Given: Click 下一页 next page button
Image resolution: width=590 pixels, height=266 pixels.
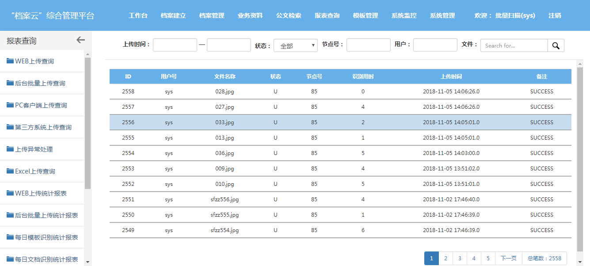Looking at the screenshot, I should [x=508, y=259].
